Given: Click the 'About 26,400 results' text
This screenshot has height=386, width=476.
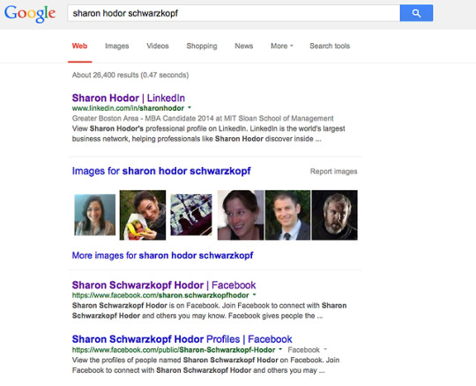Looking at the screenshot, I should pos(130,75).
